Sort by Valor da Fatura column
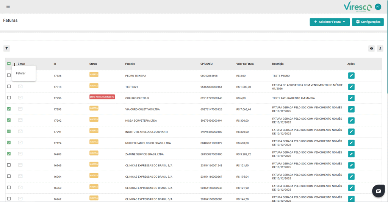This screenshot has width=388, height=202. pyautogui.click(x=245, y=64)
